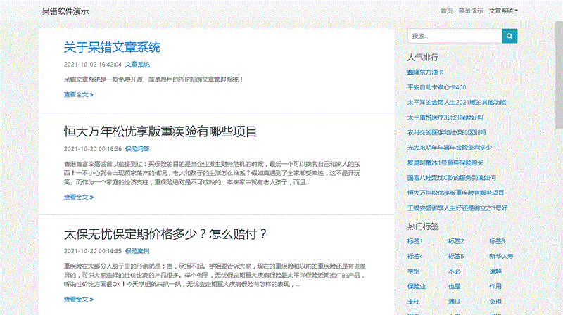Open the 文章系统 dropdown in the navbar
Screen dimensions: 563x315
(502, 11)
